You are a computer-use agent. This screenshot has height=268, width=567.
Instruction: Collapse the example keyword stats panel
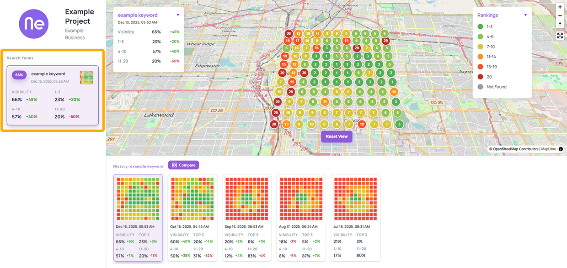coord(178,15)
